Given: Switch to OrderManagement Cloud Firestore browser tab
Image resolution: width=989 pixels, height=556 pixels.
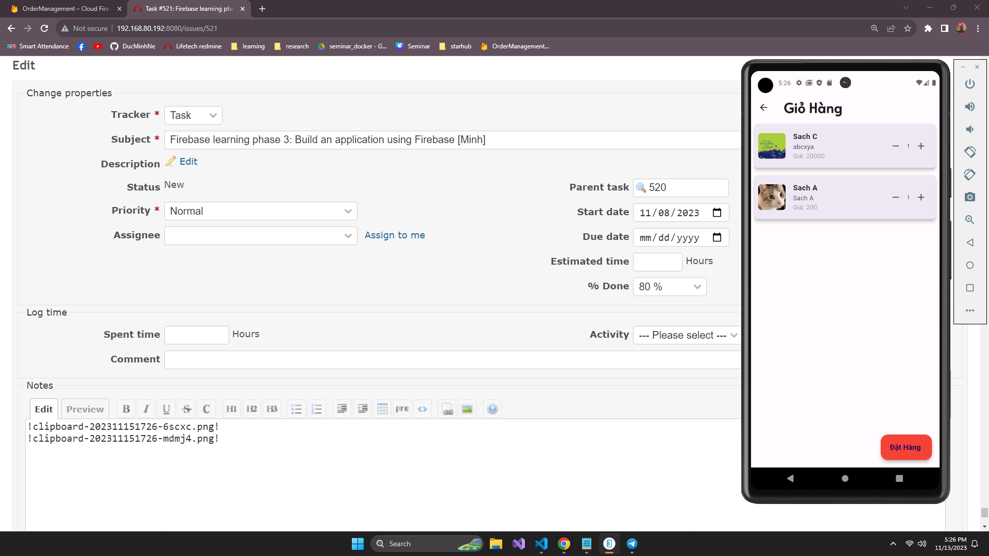Looking at the screenshot, I should [66, 9].
